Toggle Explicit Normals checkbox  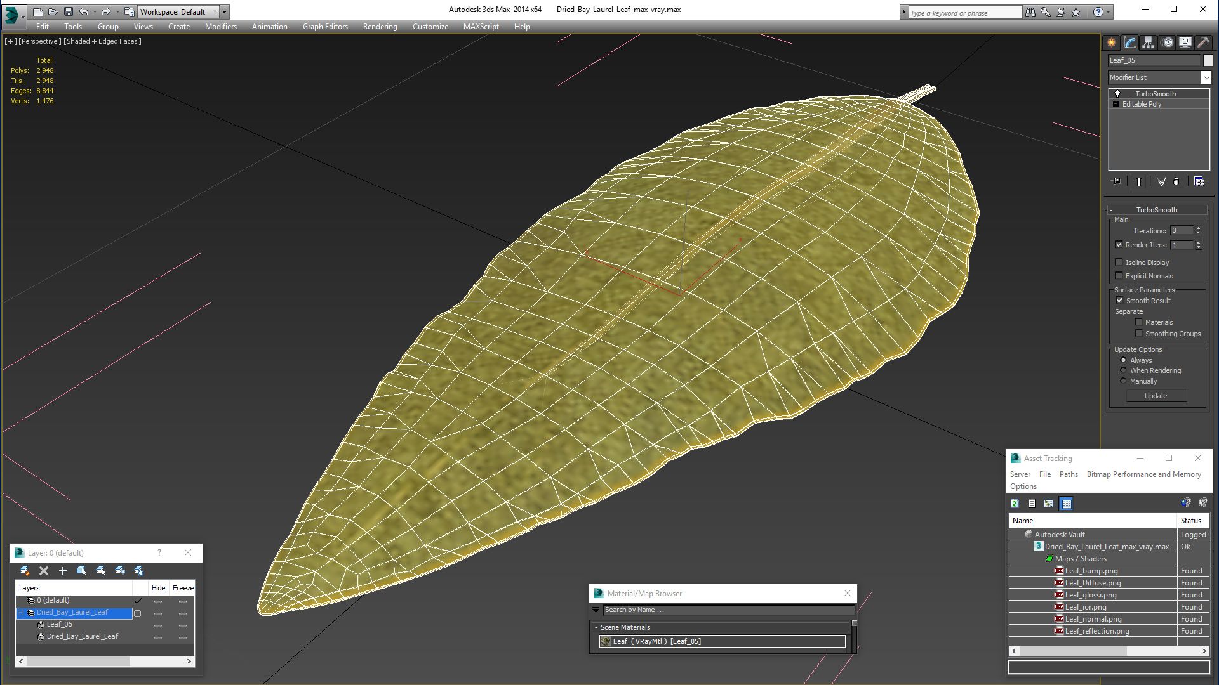click(1120, 275)
